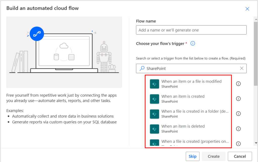Select SharePoint icon for file created (properties only)
This screenshot has height=162, width=258.
pyautogui.click(x=154, y=142)
